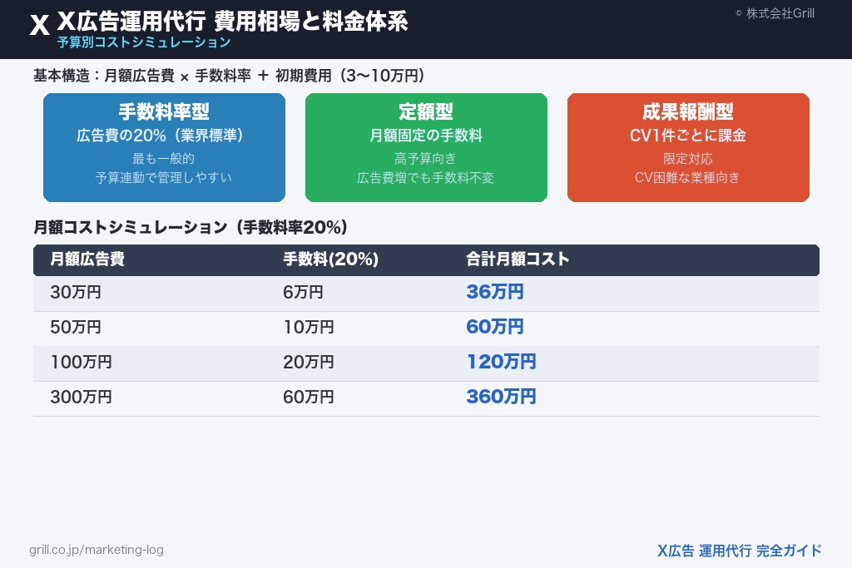Image resolution: width=852 pixels, height=568 pixels.
Task: Click the copyright 株式会社Grill mark
Action: 775,13
